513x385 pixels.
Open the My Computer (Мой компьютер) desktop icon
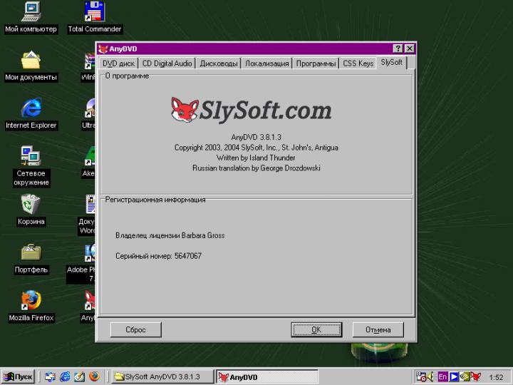31,12
